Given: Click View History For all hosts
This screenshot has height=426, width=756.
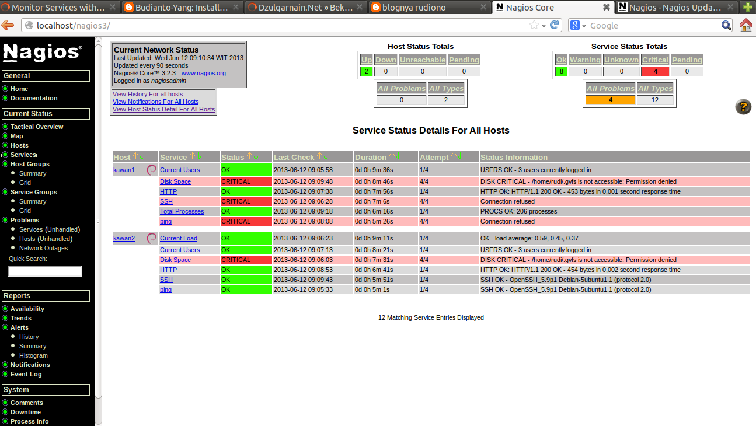Looking at the screenshot, I should pos(148,94).
